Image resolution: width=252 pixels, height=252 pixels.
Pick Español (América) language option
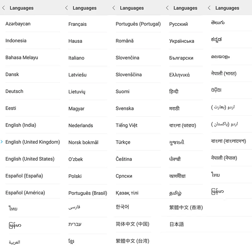tap(25, 193)
